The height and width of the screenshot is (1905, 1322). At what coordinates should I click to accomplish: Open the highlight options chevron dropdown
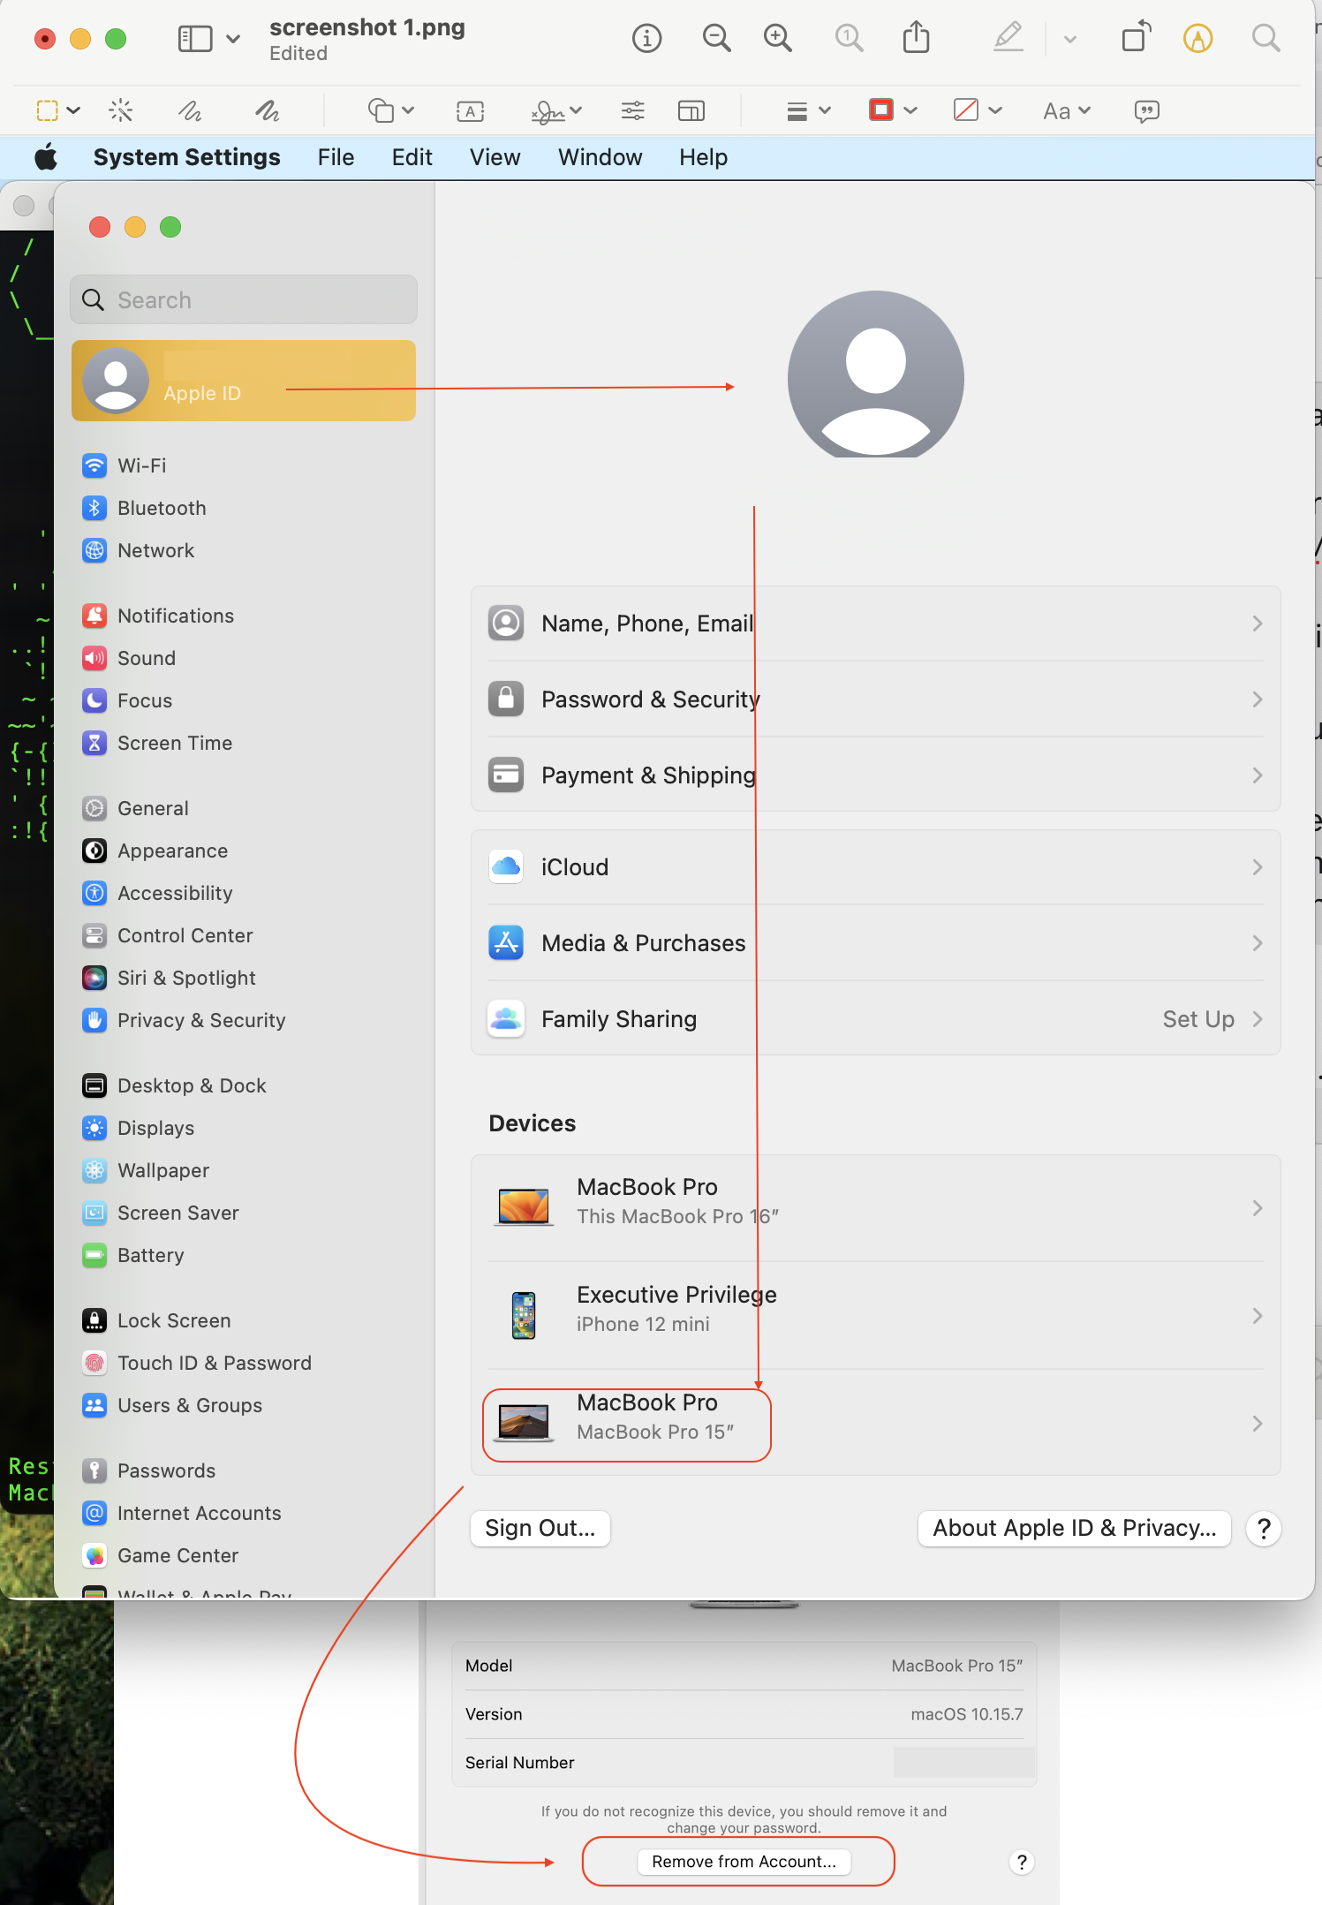click(x=1069, y=38)
